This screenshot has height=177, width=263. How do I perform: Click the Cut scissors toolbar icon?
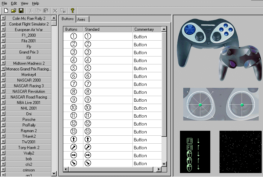[x=31, y=11]
